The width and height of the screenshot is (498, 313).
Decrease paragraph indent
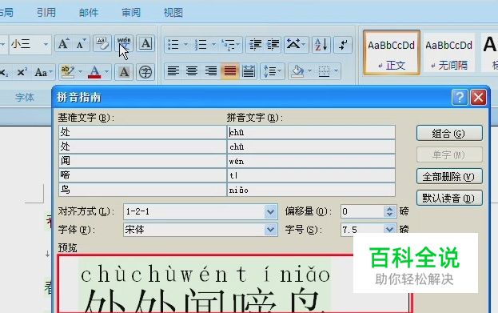coord(255,45)
